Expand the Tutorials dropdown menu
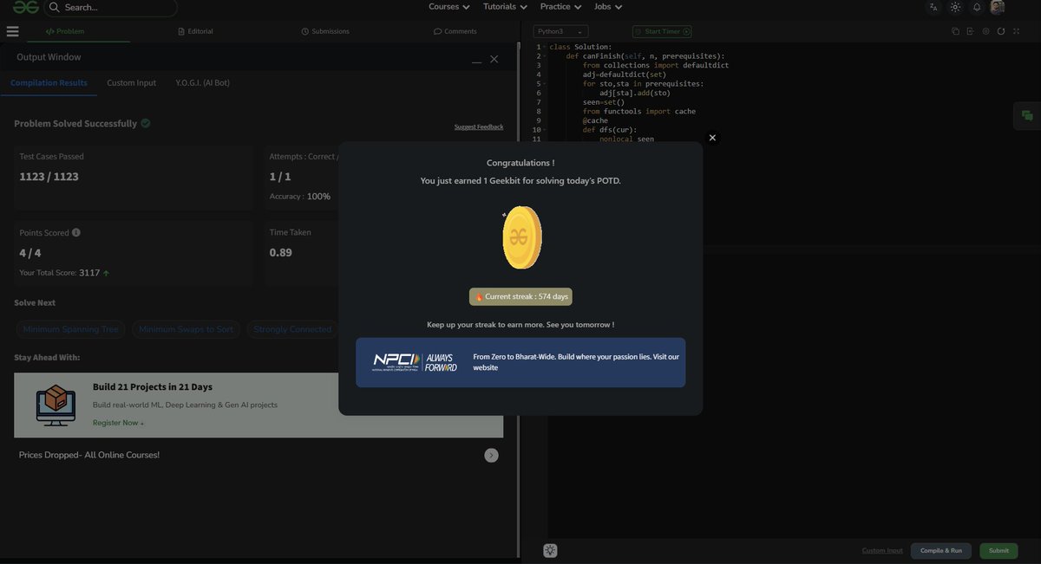Viewport: 1041px width, 564px height. point(504,7)
